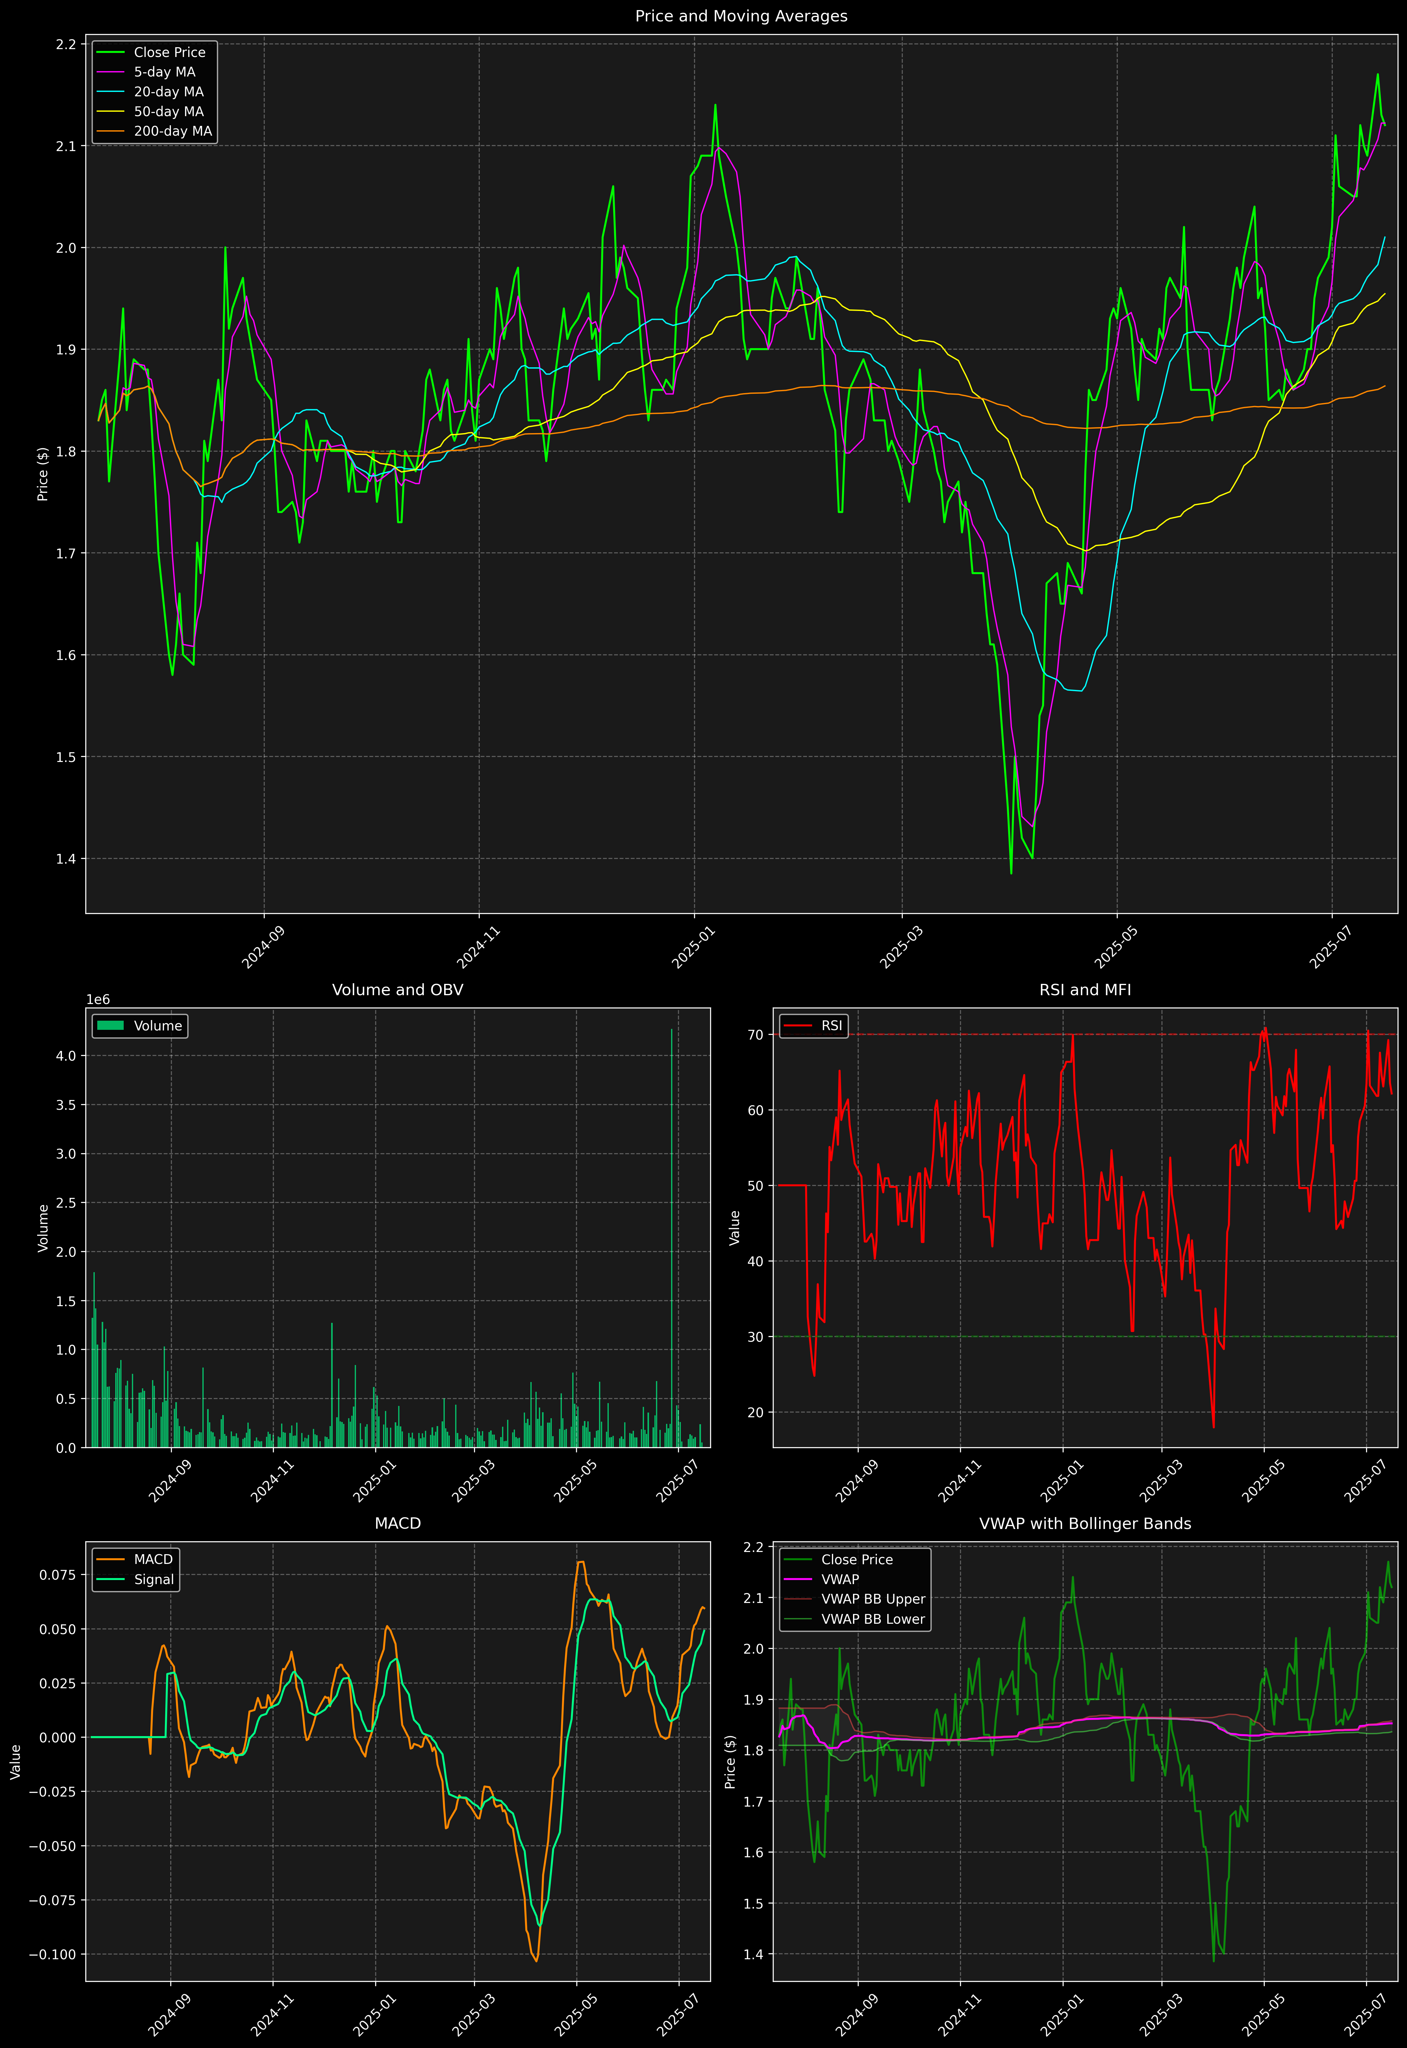Screen dimensions: 1407x2048
Task: Click the 'VWAP with Bollinger Bands' title
Action: [x=1085, y=1524]
